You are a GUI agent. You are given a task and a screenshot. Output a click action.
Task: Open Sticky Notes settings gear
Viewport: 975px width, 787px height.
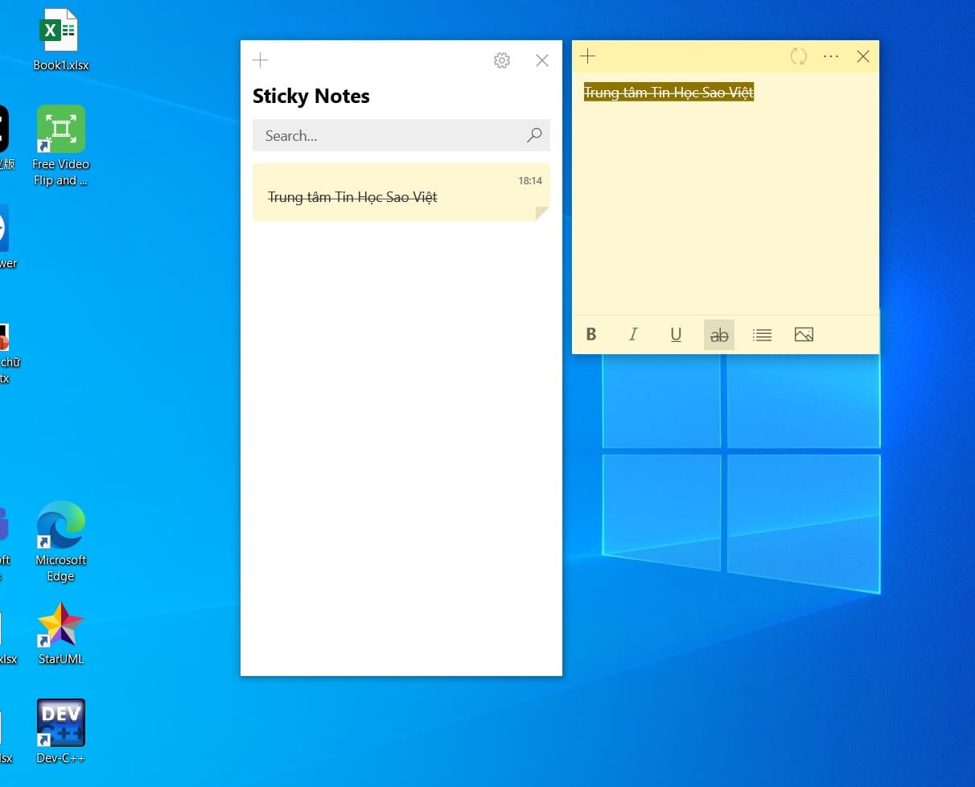coord(502,60)
